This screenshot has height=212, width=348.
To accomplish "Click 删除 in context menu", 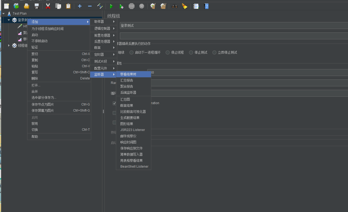I will coord(59,78).
